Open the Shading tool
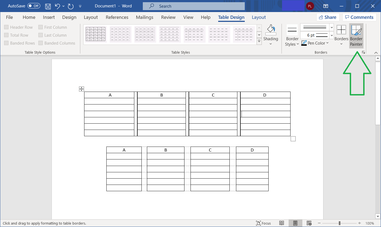 tap(271, 34)
